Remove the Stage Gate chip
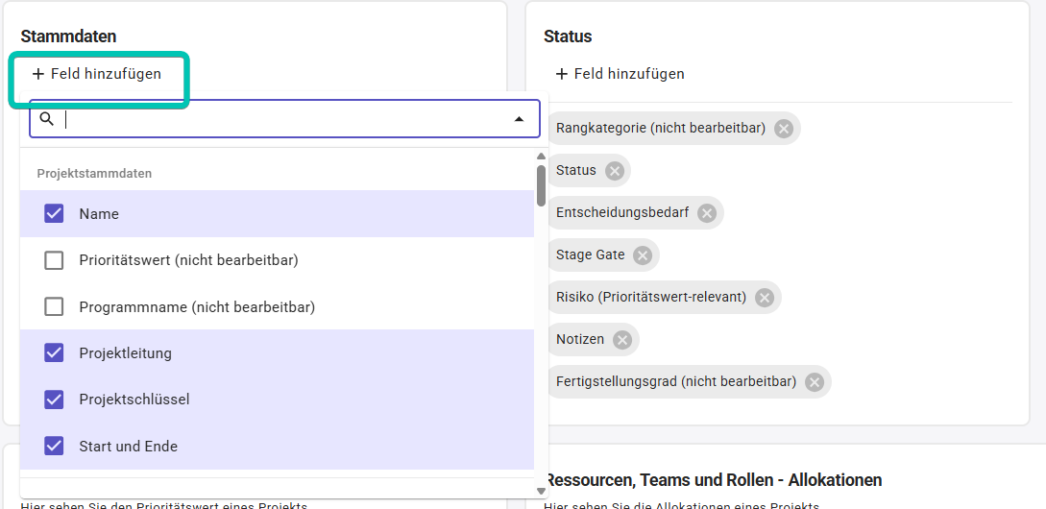This screenshot has height=509, width=1046. tap(643, 255)
